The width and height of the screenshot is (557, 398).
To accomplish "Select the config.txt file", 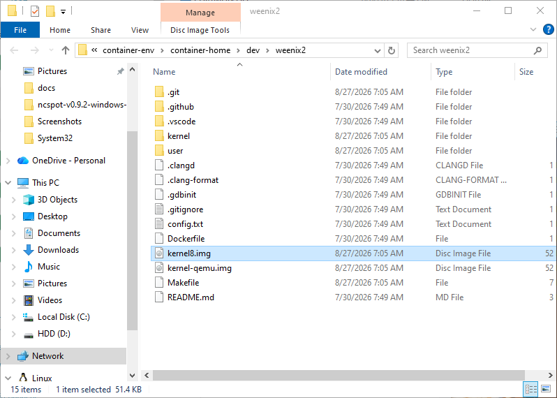I will (x=186, y=224).
